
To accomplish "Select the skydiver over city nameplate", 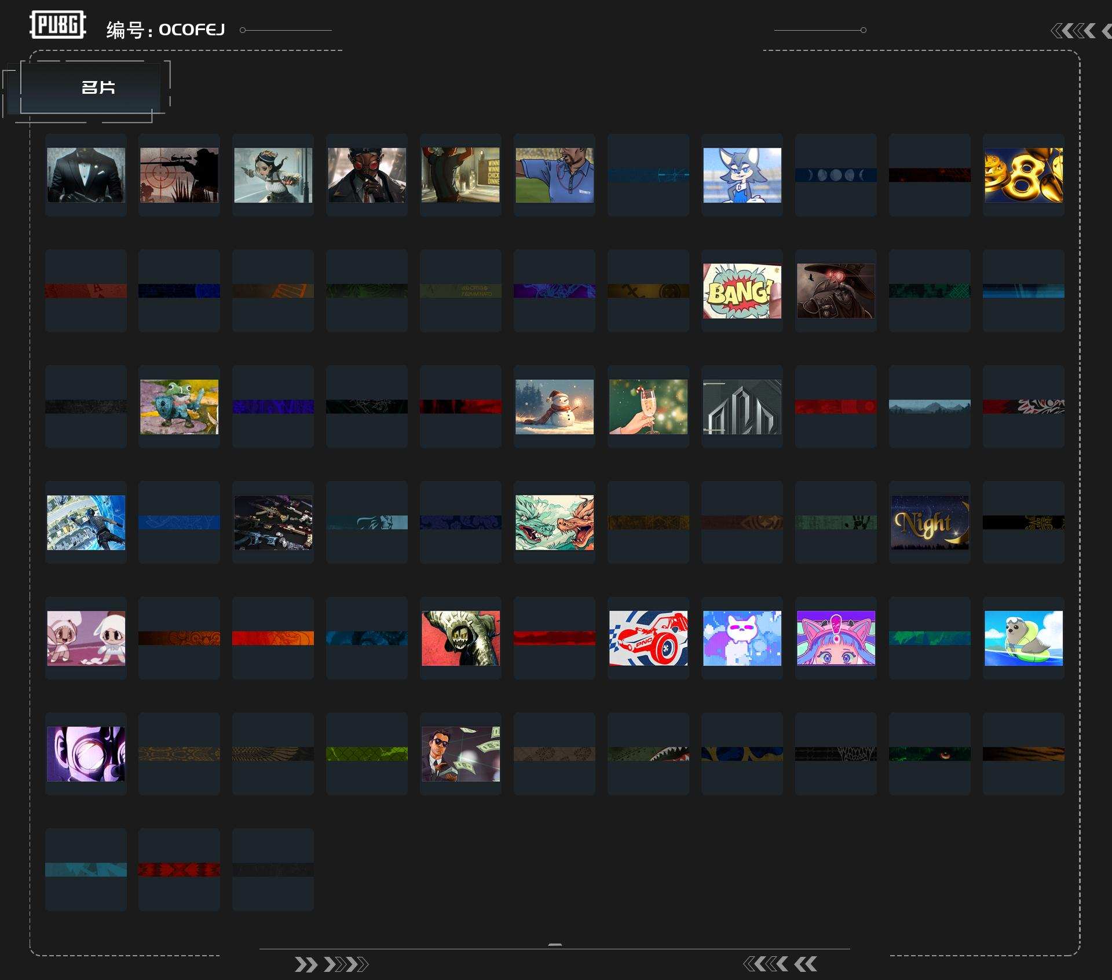I will pos(86,522).
